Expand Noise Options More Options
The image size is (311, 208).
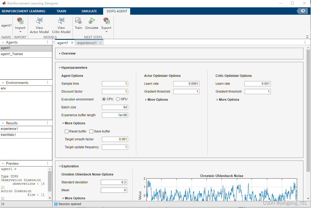point(63,198)
